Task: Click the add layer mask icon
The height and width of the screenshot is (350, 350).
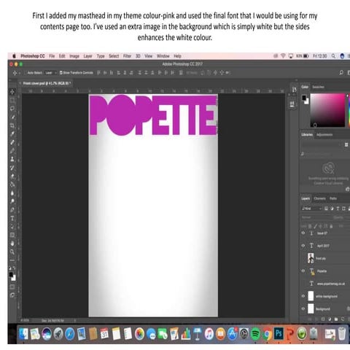Action: tap(323, 319)
